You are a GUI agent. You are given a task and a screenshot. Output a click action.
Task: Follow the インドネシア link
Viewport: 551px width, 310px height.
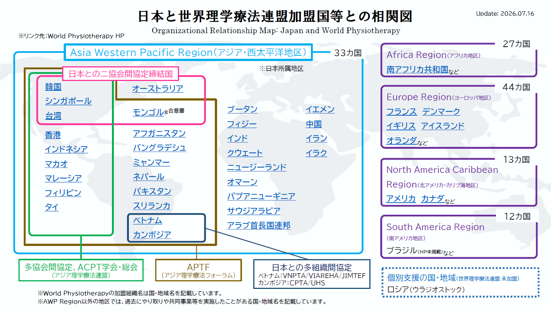tap(66, 149)
